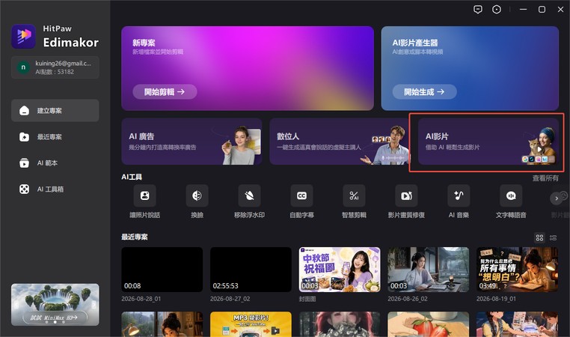The image size is (570, 337).
Task: Select the 建立專案 sidebar item
Action: point(55,111)
